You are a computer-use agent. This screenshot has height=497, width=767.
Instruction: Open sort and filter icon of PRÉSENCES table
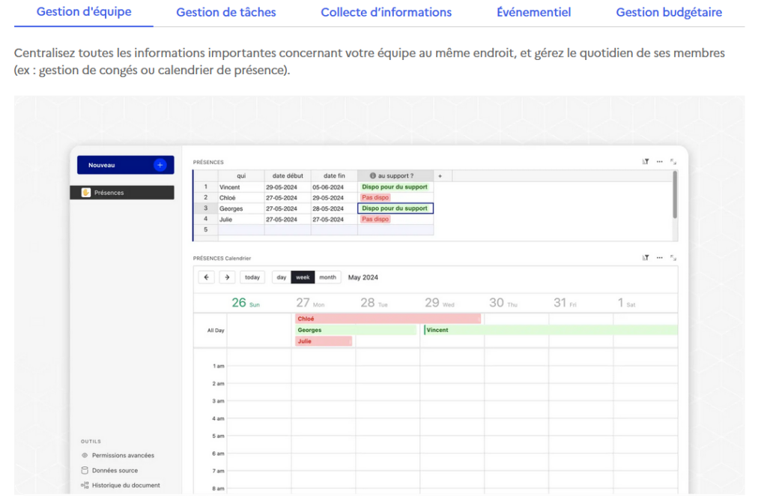[645, 162]
